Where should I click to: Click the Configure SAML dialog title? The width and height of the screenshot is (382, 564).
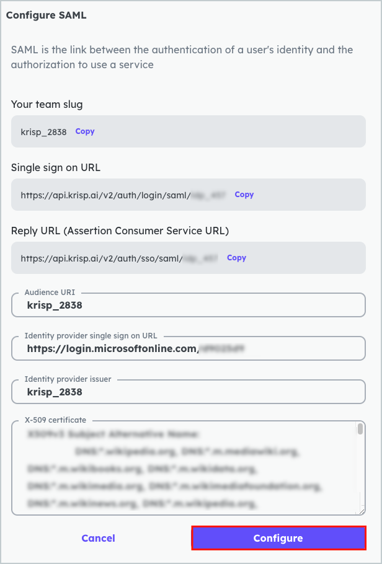point(46,15)
